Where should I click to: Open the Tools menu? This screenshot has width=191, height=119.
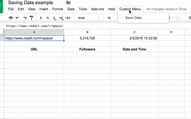(x=83, y=9)
